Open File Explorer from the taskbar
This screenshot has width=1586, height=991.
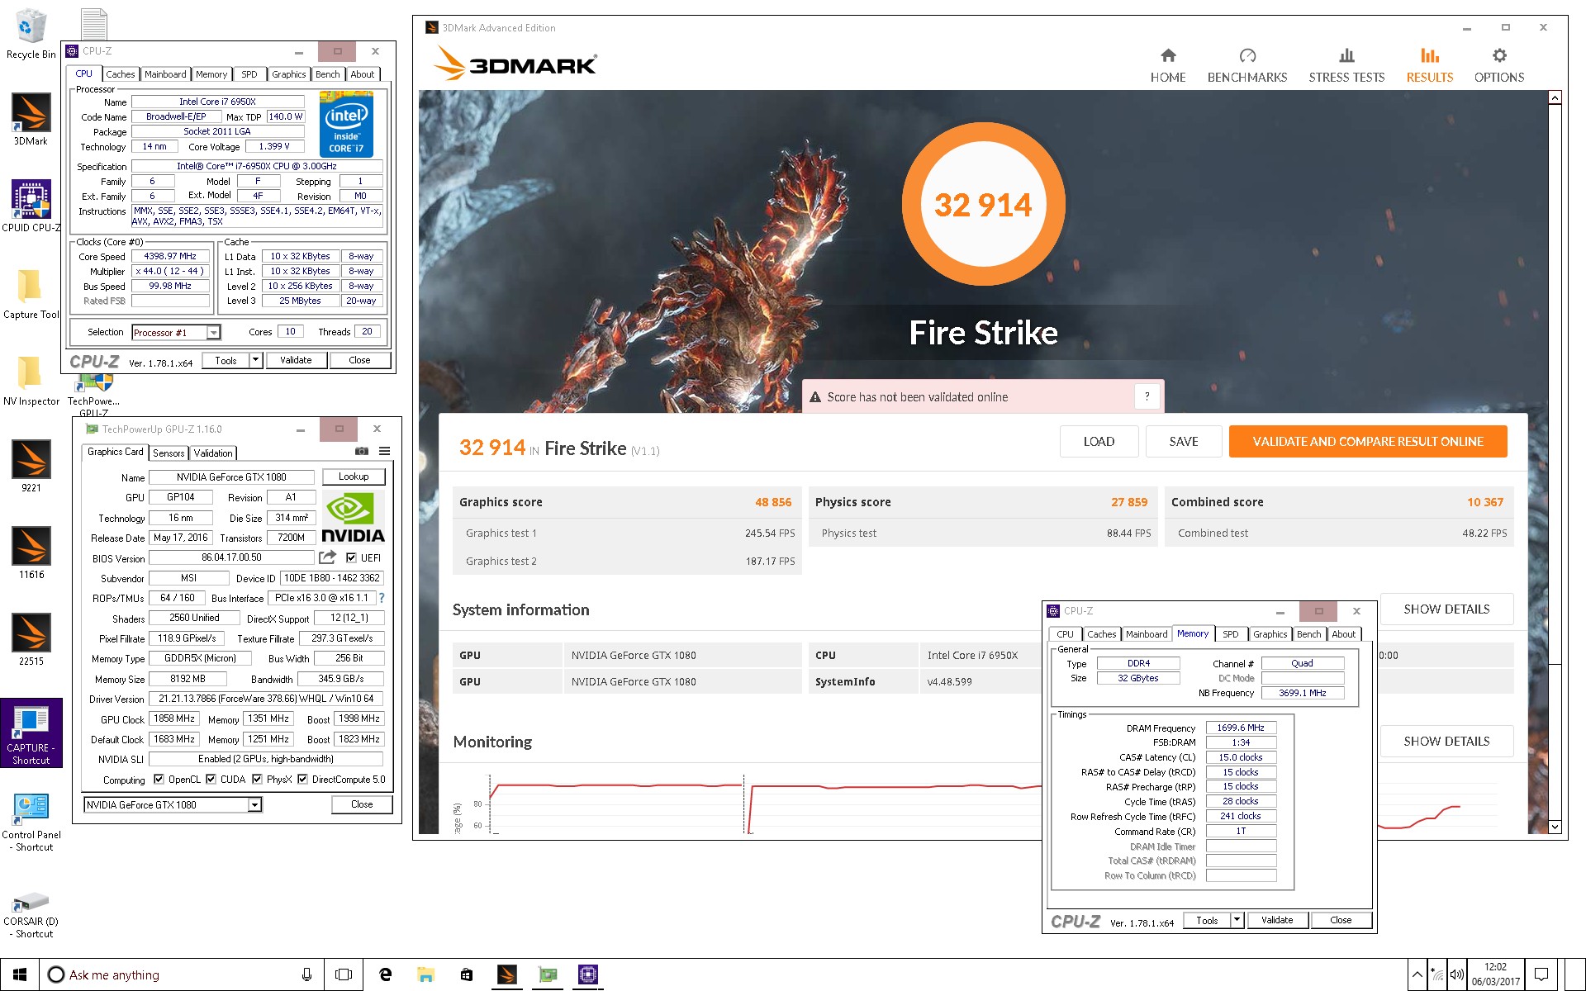point(425,974)
